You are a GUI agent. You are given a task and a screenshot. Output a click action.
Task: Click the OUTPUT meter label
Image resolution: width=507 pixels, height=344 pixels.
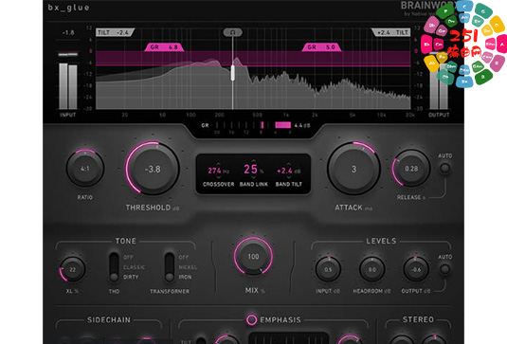(439, 115)
